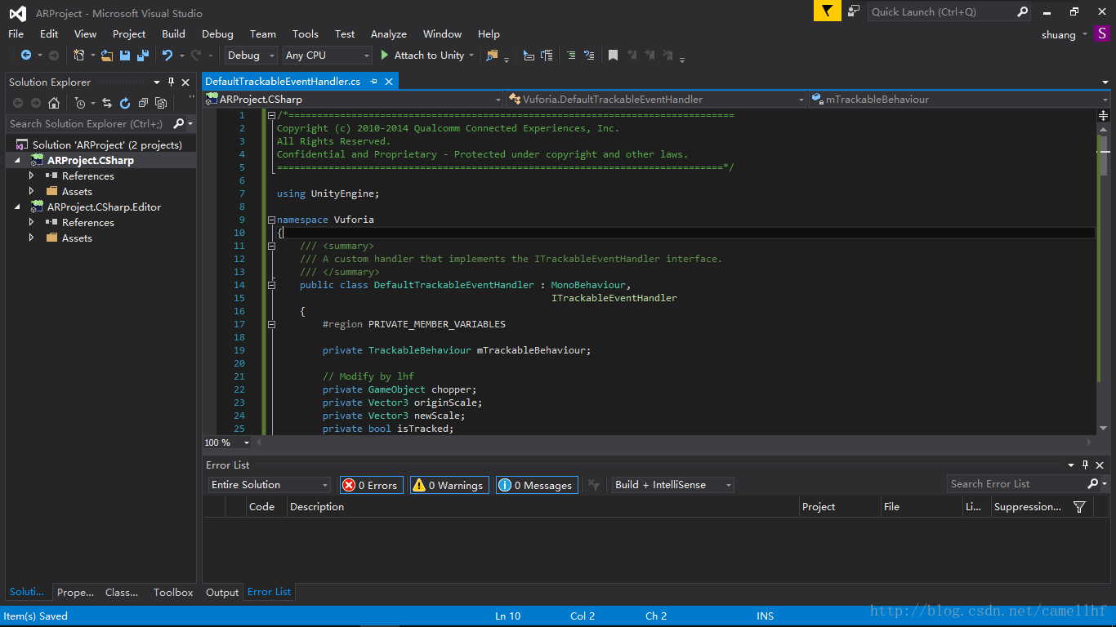Viewport: 1116px width, 627px height.
Task: Click the New Project toolbar icon
Action: coord(79,56)
